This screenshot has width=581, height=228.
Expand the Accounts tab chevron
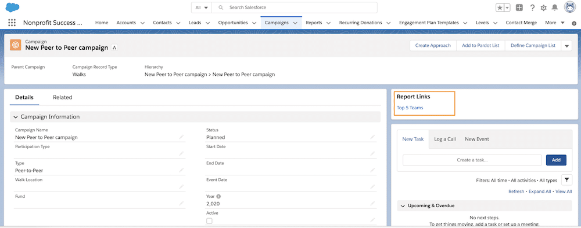point(142,23)
